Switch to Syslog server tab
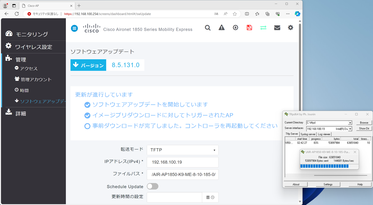The width and height of the screenshot is (373, 205). (x=308, y=134)
